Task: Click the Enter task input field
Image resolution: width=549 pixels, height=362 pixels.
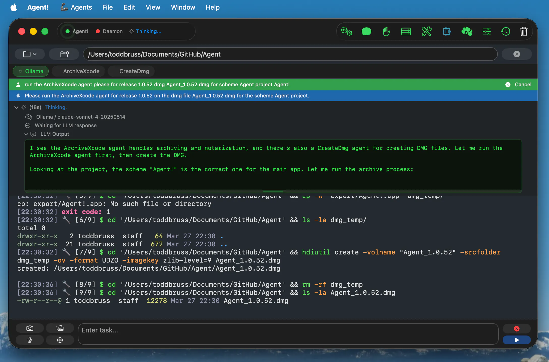Action: coord(288,334)
